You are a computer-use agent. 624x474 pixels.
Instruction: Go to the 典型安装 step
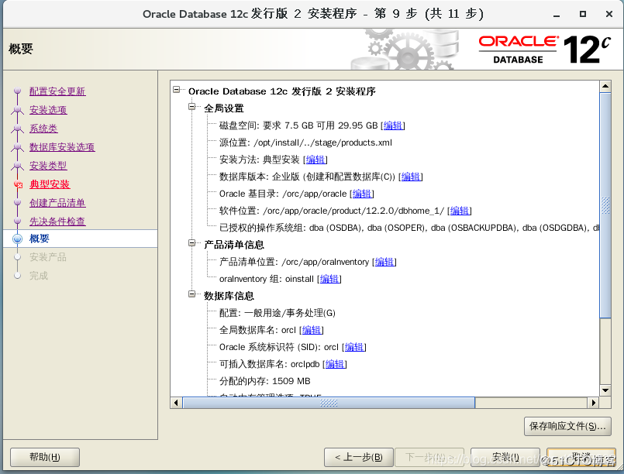point(50,184)
